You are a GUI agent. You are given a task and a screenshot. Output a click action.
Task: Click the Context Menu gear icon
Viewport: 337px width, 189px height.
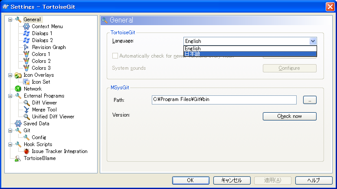(x=26, y=26)
